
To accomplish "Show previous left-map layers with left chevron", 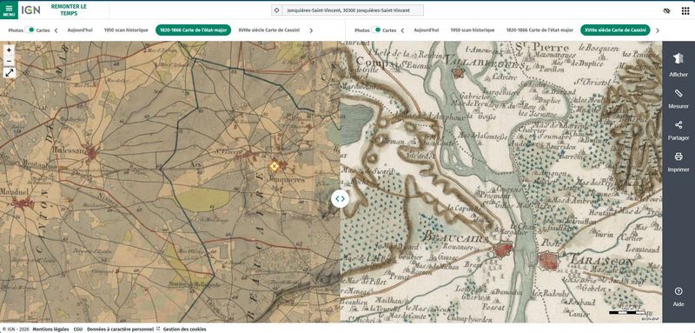I will pos(56,30).
